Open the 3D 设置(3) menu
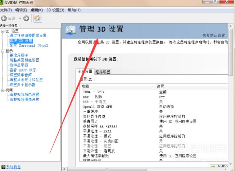Screen dimensions: 235x171 [x=55, y=10]
